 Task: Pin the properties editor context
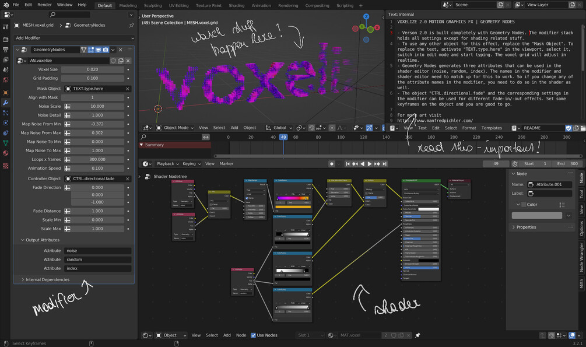pos(131,25)
